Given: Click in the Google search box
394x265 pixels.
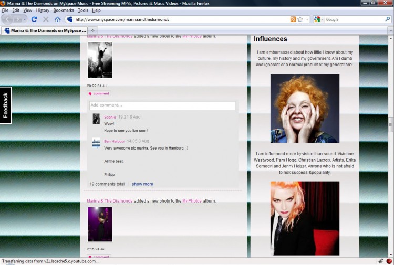Looking at the screenshot, I should click(354, 19).
